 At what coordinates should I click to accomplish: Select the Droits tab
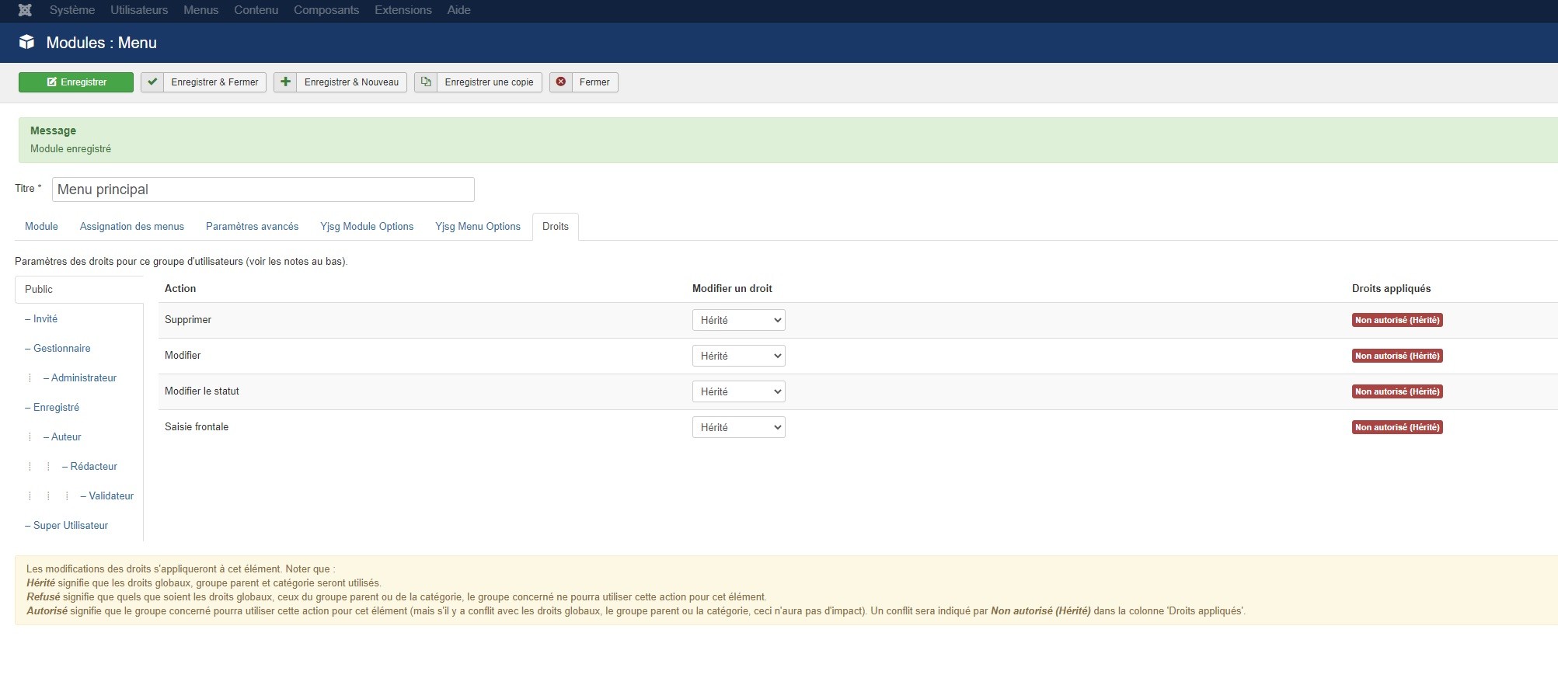click(556, 227)
